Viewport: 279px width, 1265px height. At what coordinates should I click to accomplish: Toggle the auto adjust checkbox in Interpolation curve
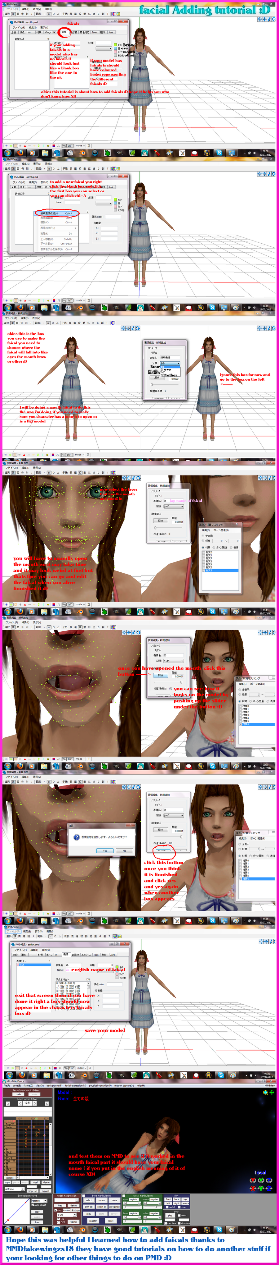[x=32, y=1205]
